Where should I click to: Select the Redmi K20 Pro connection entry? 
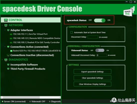(x=35, y=51)
